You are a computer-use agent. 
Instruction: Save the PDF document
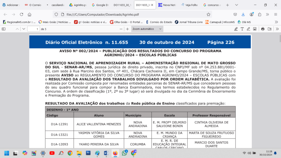point(269,29)
